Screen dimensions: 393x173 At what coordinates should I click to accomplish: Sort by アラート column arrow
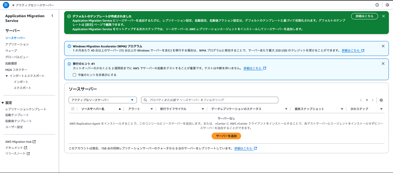pyautogui.click(x=152, y=109)
